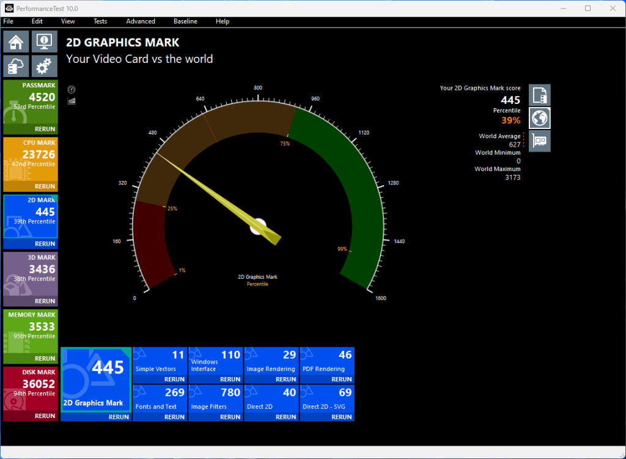Click the World Average 627 value
Viewport: 626px width, 459px height.
(515, 144)
